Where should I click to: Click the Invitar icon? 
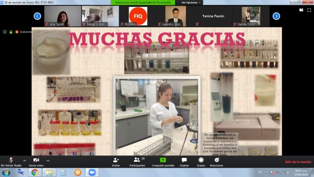pos(116,160)
